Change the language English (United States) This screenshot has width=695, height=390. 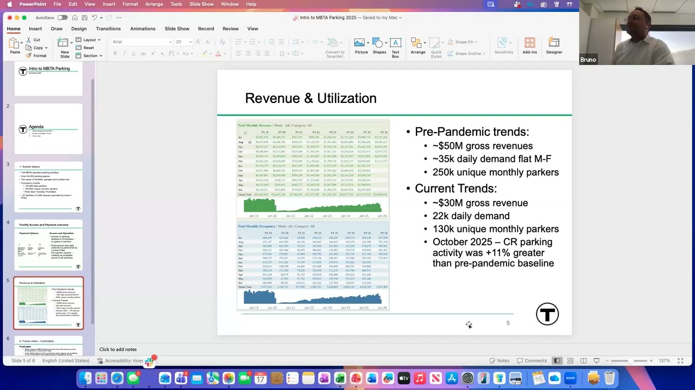66,361
